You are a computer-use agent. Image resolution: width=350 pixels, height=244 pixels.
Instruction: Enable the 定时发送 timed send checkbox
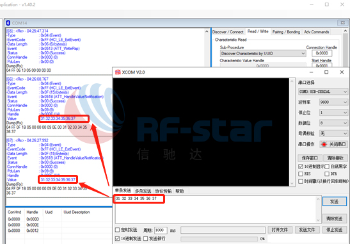coord(117,230)
